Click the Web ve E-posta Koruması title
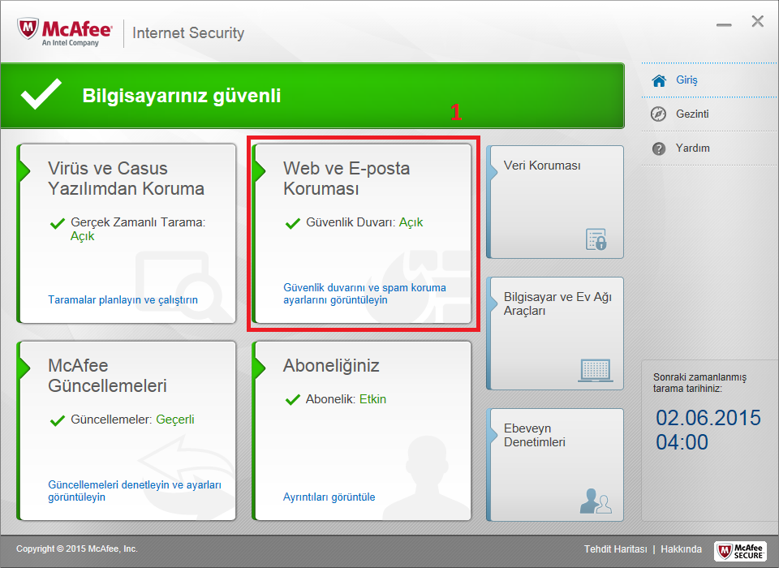 [346, 179]
